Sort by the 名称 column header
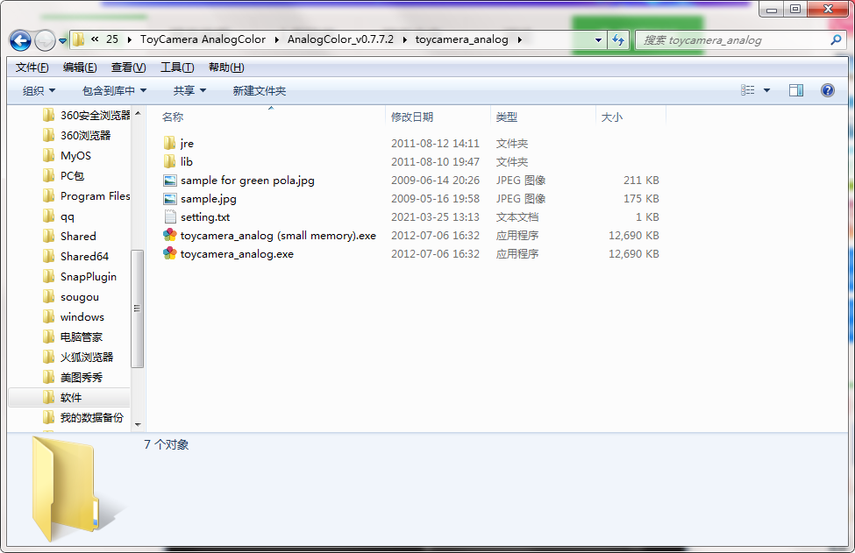 coord(173,117)
